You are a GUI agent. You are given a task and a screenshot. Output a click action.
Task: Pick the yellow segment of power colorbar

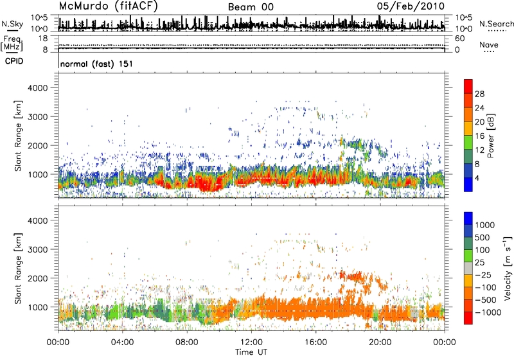pos(468,129)
